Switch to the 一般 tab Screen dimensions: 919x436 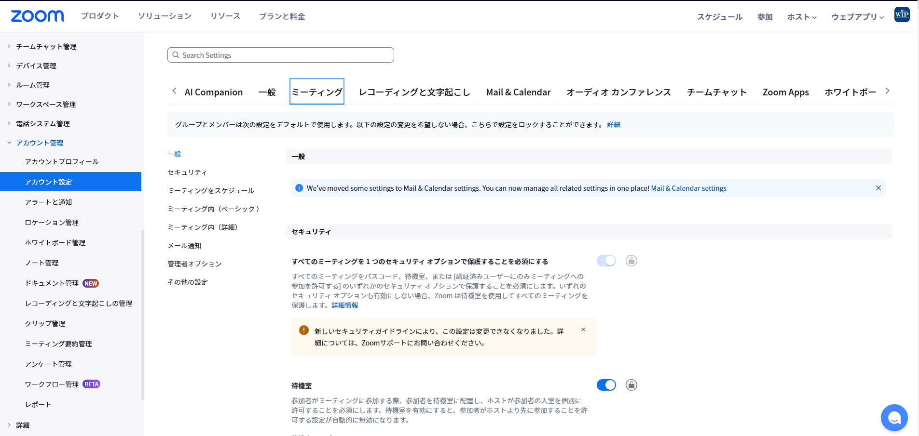[x=267, y=92]
